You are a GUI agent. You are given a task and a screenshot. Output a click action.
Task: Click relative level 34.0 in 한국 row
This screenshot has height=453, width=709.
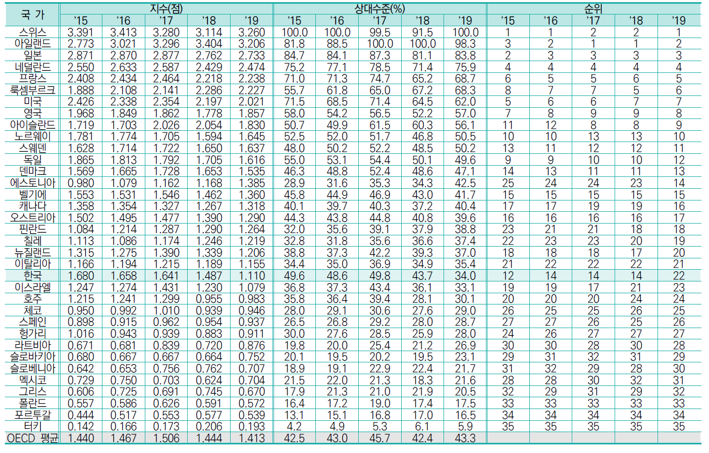click(464, 276)
